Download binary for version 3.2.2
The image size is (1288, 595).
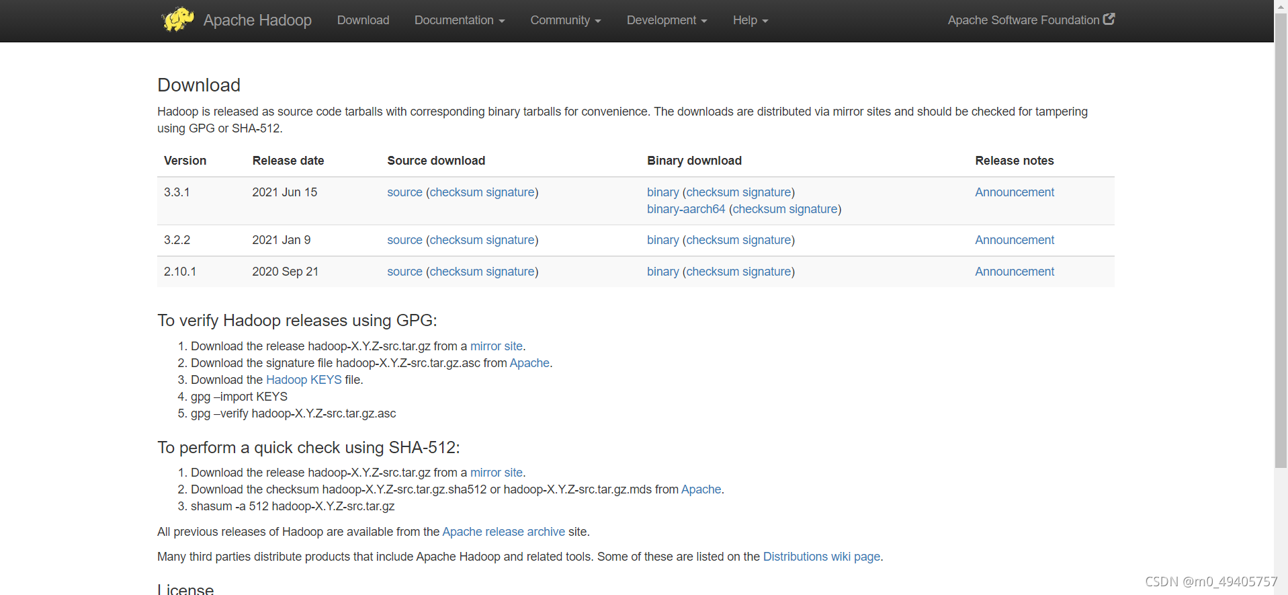click(663, 240)
